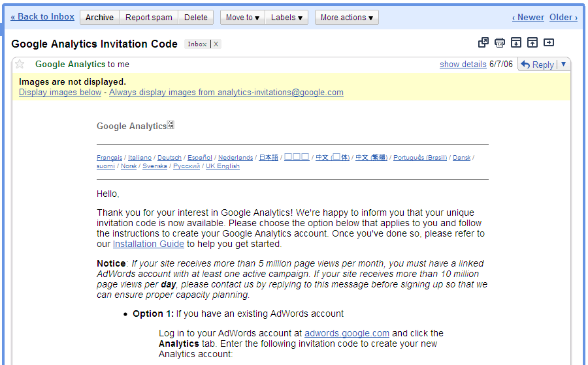Click the 'Option 1:' bullet text
Screen dimensions: 588x365
[x=153, y=314]
